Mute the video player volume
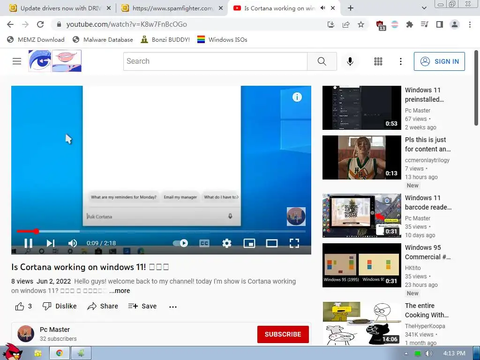 point(73,243)
